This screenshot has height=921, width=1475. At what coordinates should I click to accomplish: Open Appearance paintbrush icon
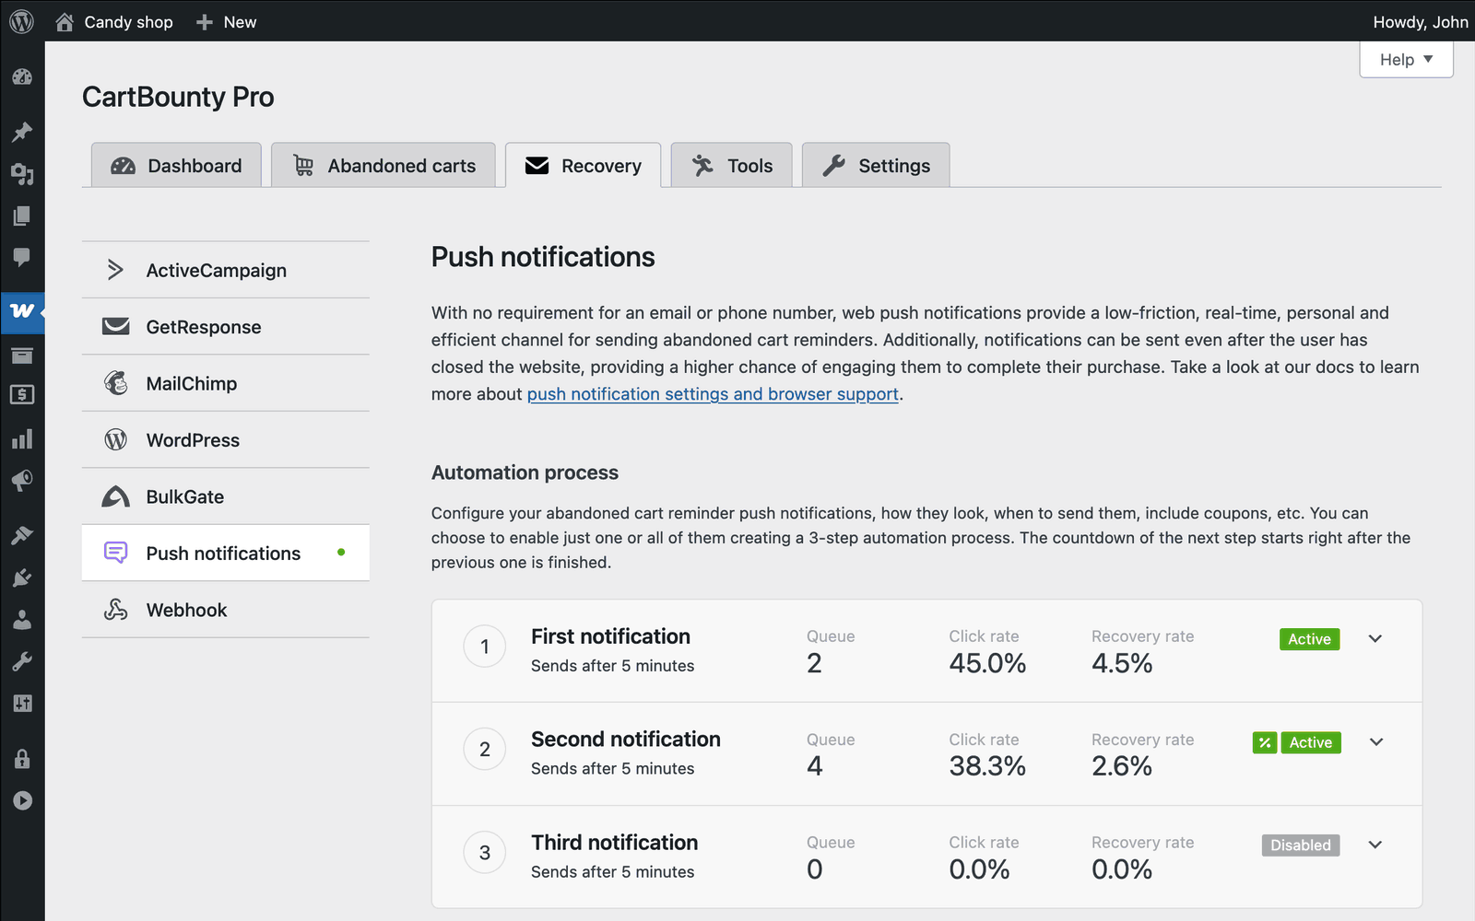pyautogui.click(x=22, y=535)
